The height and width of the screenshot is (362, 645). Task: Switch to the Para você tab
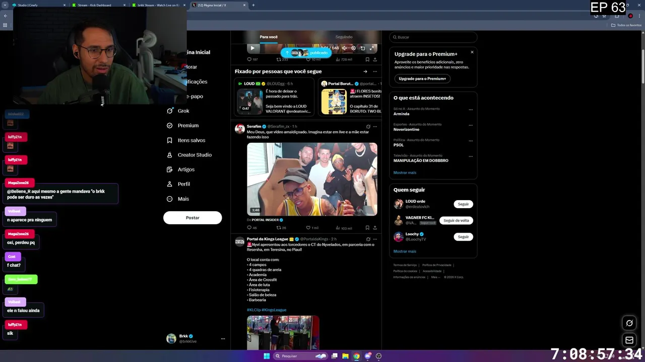(x=269, y=37)
